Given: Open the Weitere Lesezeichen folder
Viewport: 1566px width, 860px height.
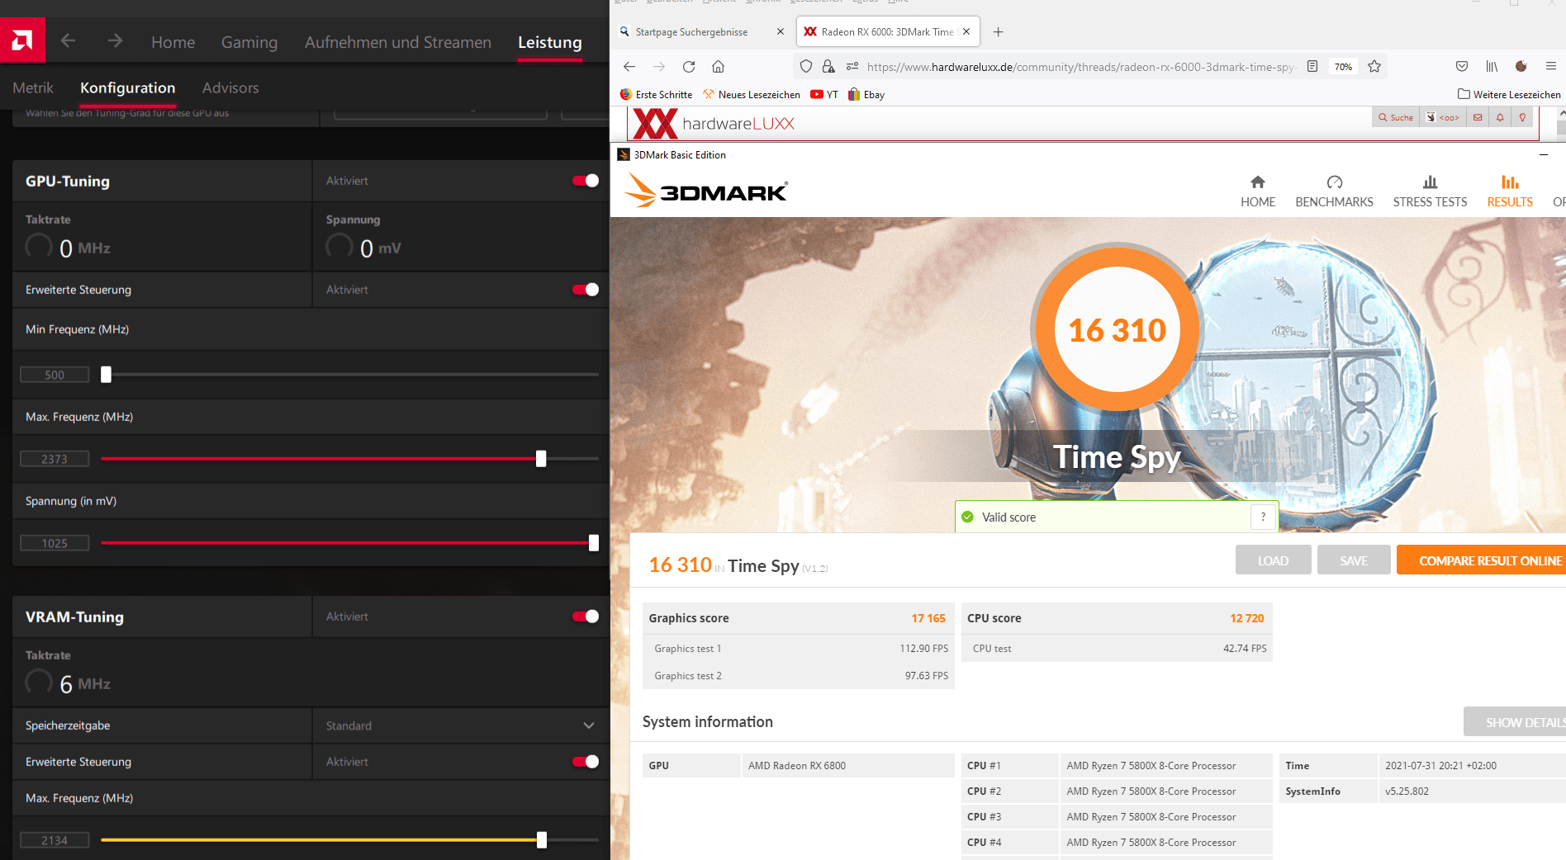Looking at the screenshot, I should click(x=1509, y=95).
